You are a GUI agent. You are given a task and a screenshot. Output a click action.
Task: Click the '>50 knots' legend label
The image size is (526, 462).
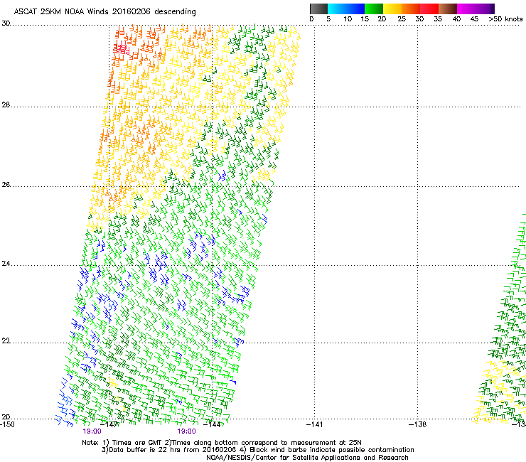click(x=505, y=19)
